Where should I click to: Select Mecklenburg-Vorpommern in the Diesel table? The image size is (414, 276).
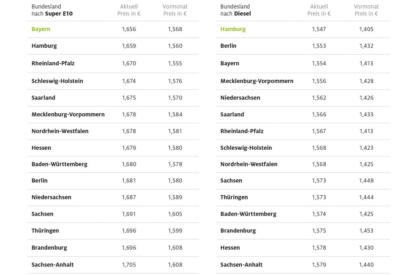point(257,81)
